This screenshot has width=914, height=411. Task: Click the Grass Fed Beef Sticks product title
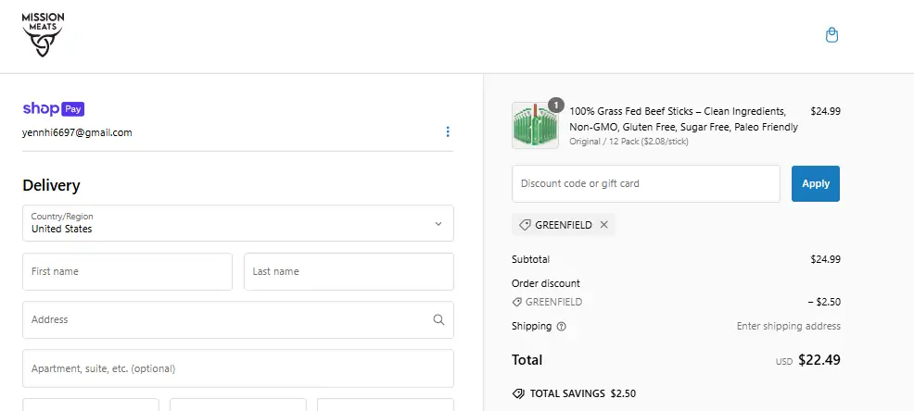[677, 118]
